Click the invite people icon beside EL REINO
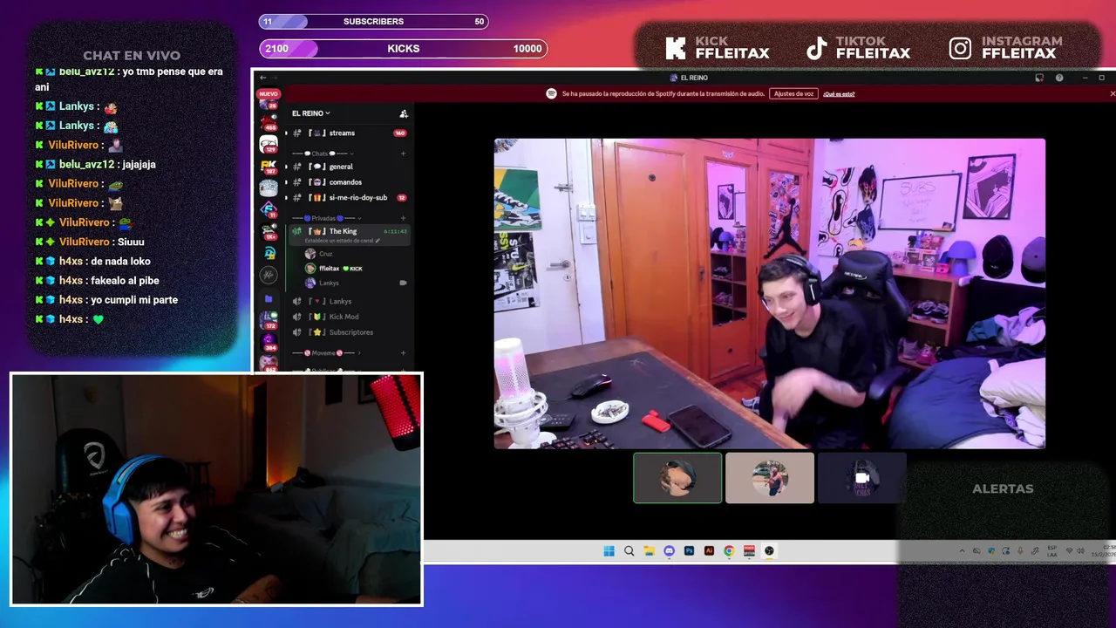Screen dimensions: 1116x628 [x=403, y=113]
